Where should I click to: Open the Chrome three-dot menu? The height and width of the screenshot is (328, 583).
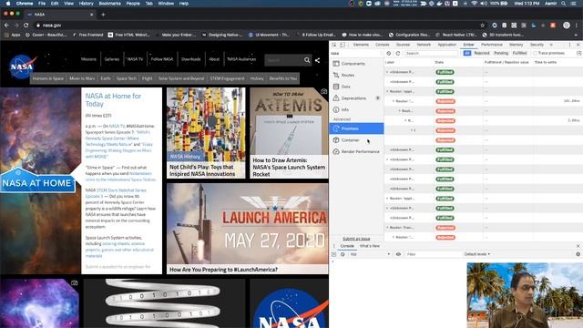coord(577,25)
